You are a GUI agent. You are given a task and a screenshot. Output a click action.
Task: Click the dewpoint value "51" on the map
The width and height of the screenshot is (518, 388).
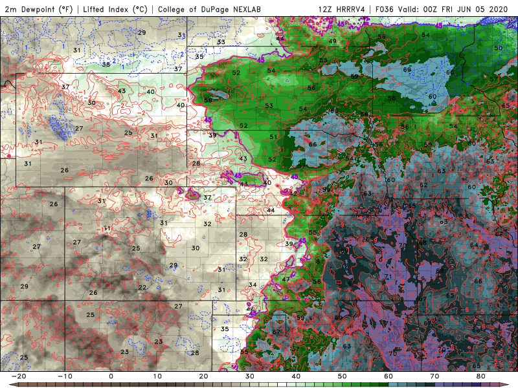pos(273,136)
